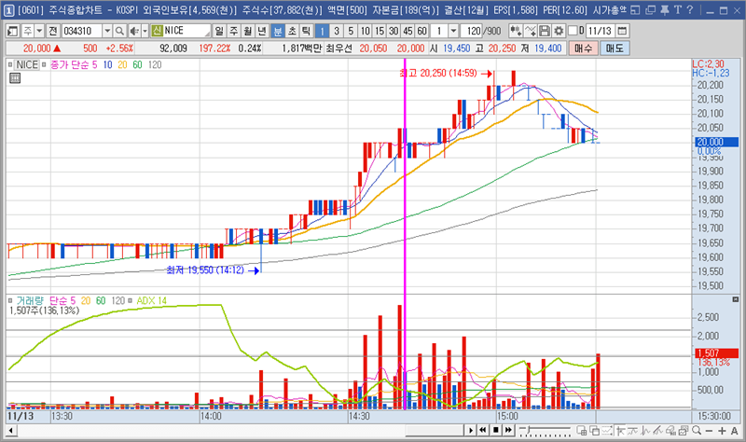
Task: Open the calendar date picker icon
Action: click(622, 31)
